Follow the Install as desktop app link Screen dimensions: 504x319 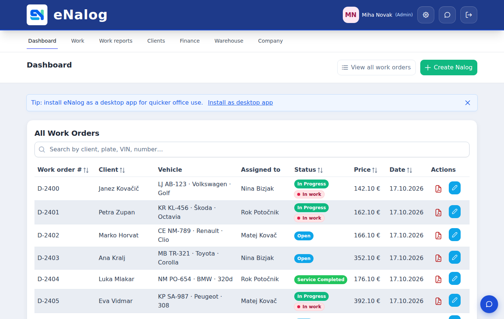[241, 103]
